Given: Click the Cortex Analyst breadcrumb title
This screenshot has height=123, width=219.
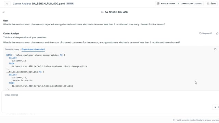Looking at the screenshot, I should click(22, 4).
